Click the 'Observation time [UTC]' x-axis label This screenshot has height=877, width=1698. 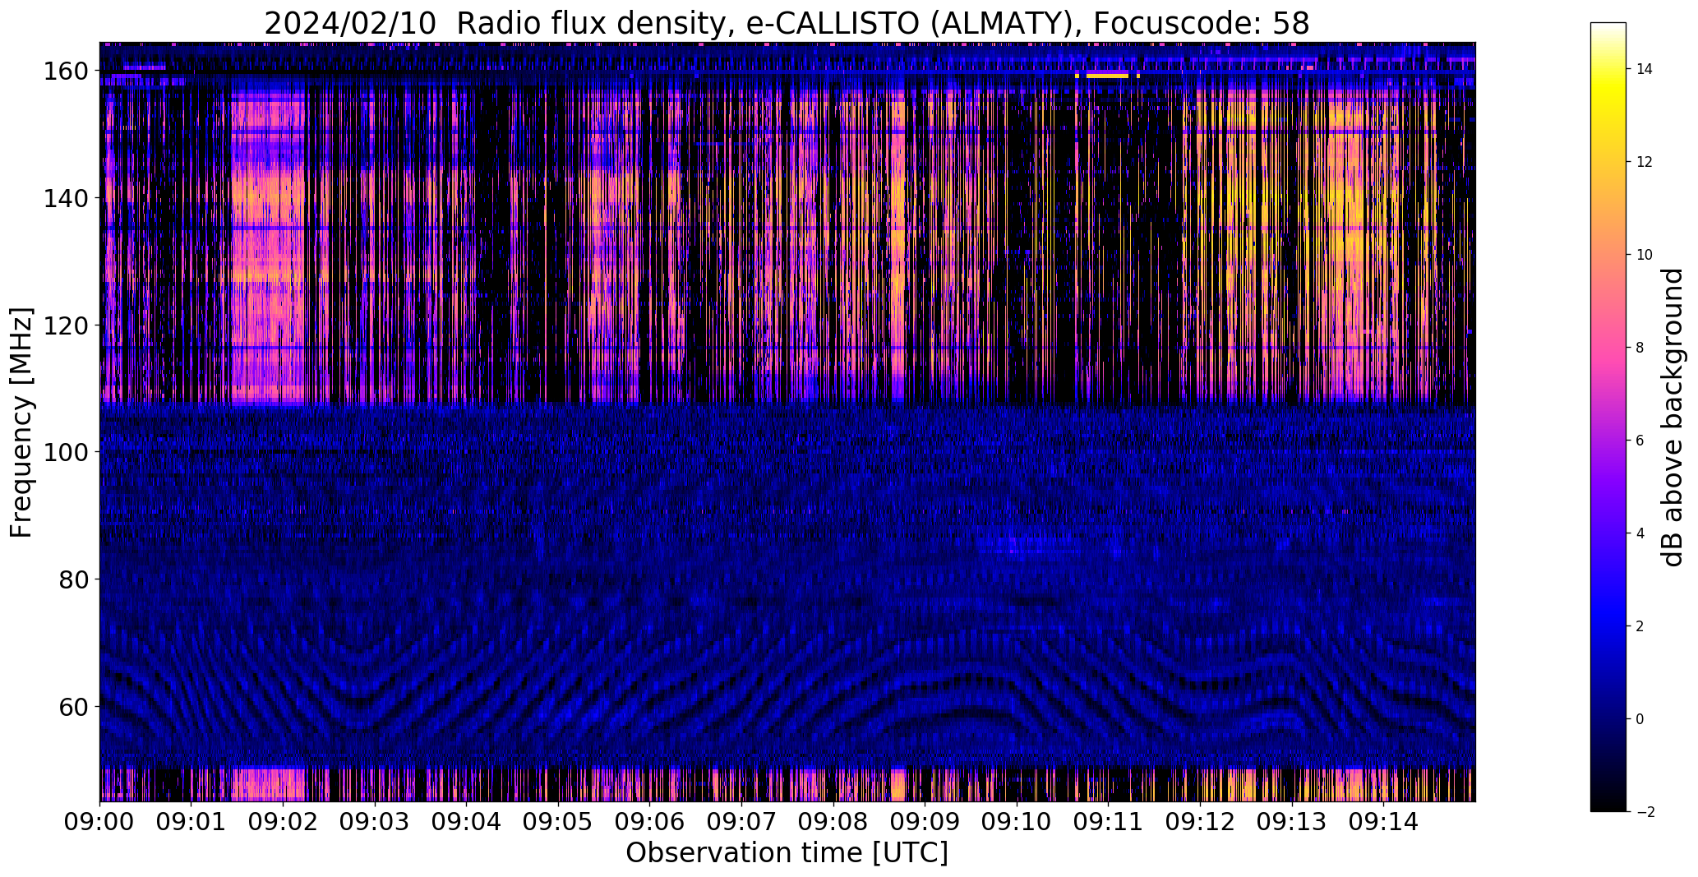click(787, 853)
